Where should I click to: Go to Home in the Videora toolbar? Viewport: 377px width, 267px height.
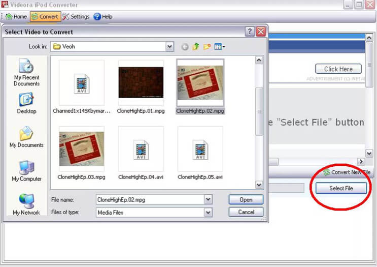pyautogui.click(x=16, y=17)
